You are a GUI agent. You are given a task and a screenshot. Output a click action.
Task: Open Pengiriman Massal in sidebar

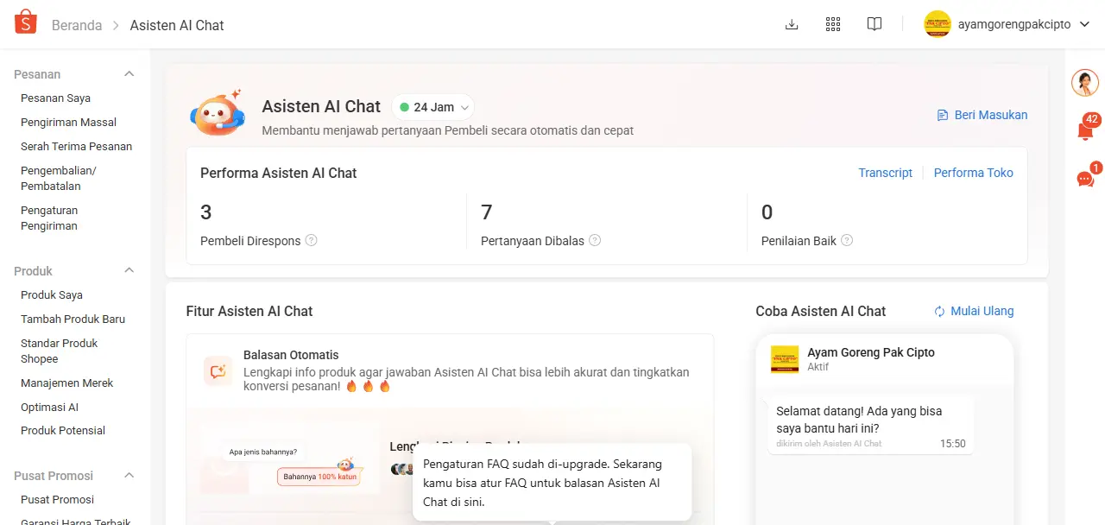[68, 123]
